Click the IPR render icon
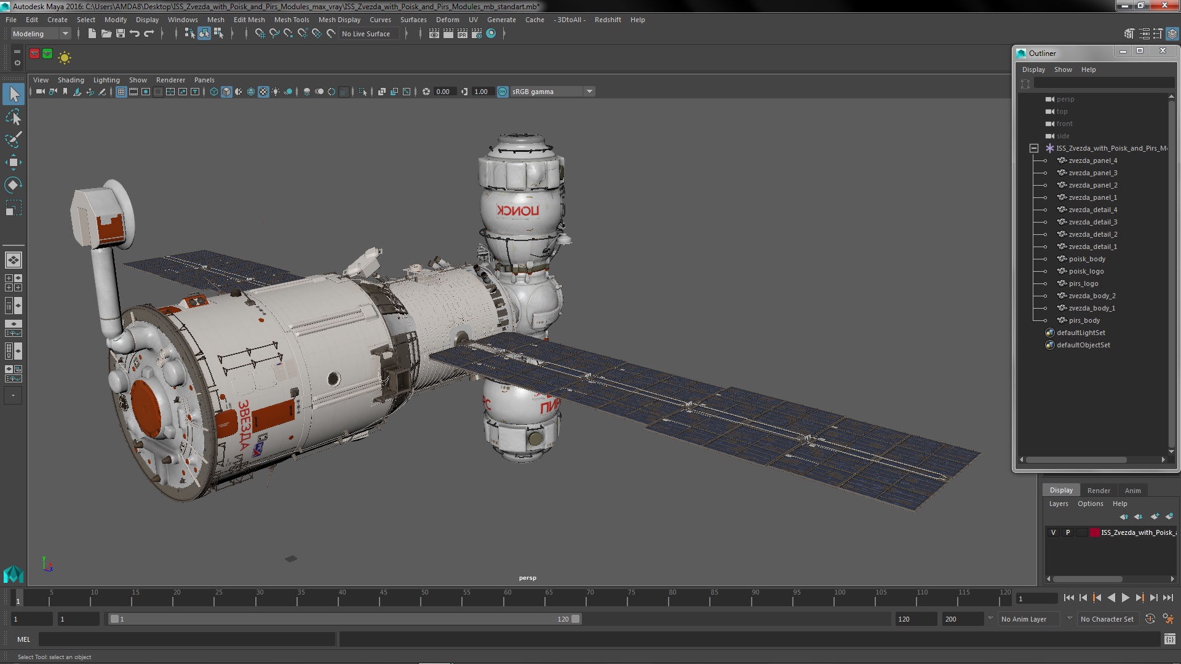 [462, 34]
